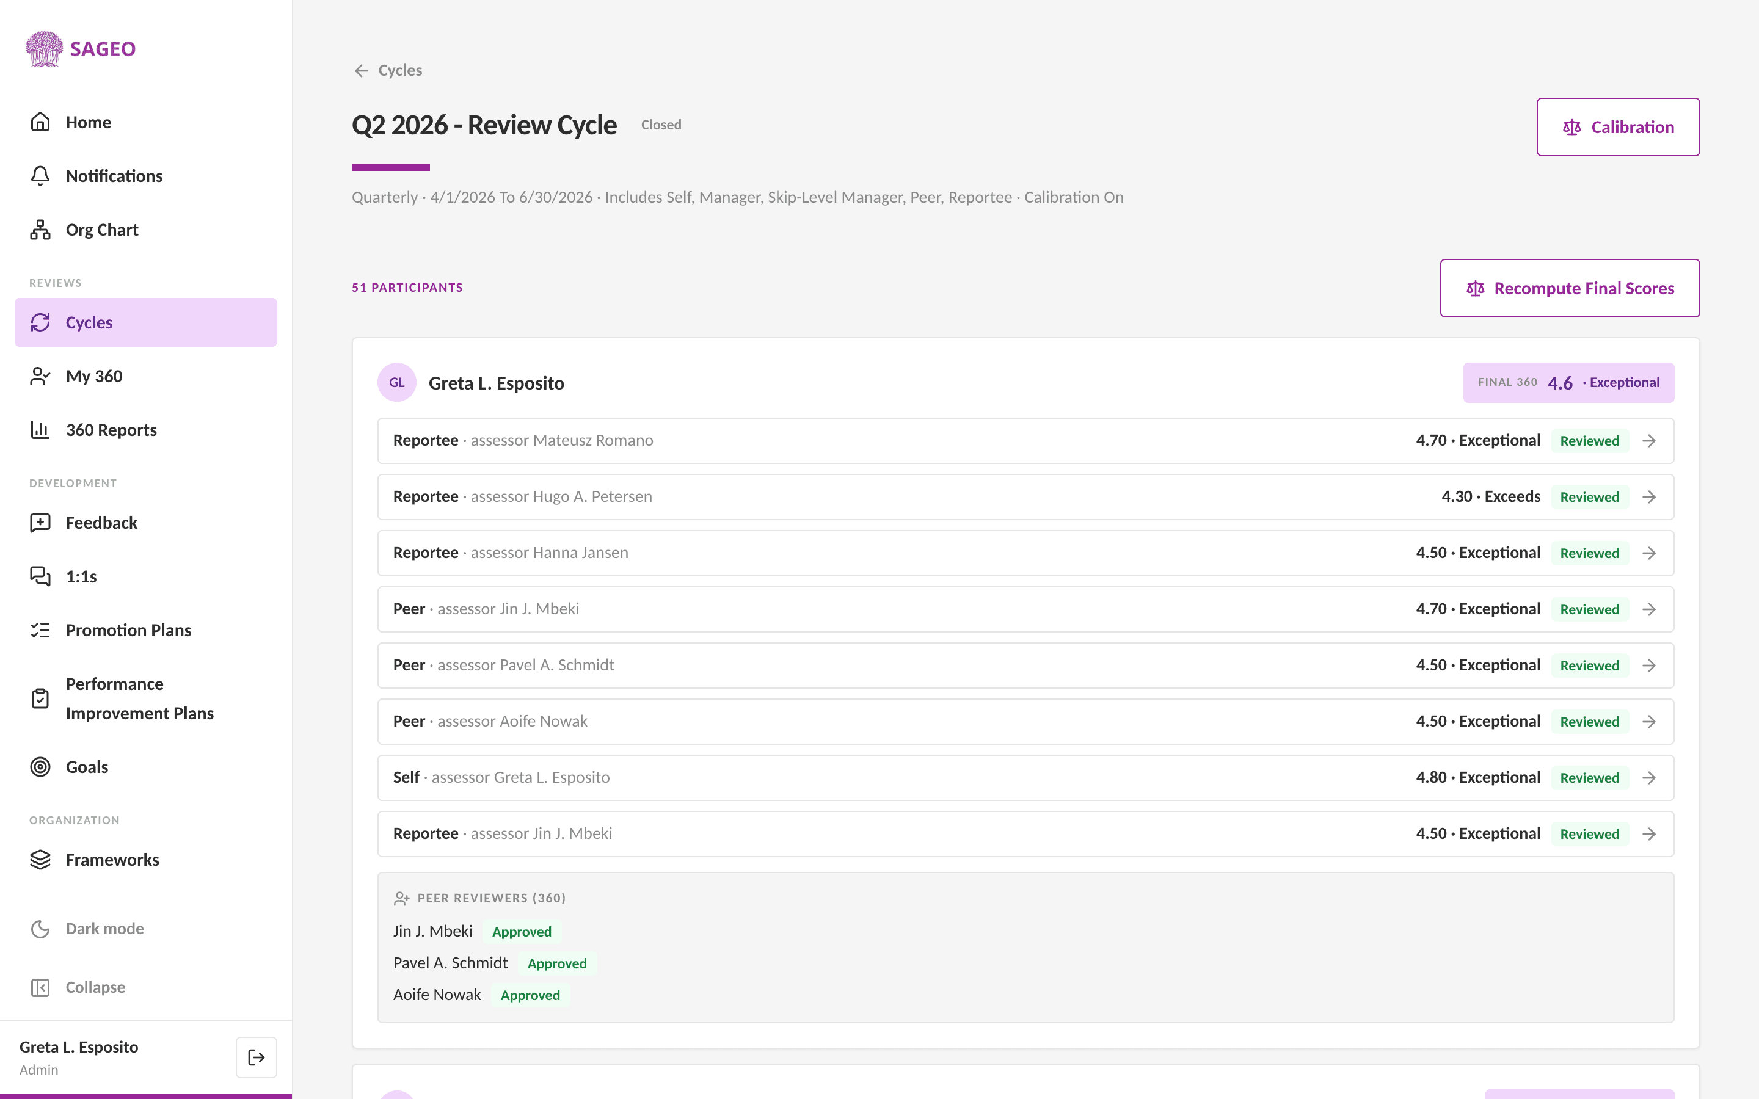The width and height of the screenshot is (1759, 1099).
Task: Click the 51 Participants label
Action: pos(407,288)
